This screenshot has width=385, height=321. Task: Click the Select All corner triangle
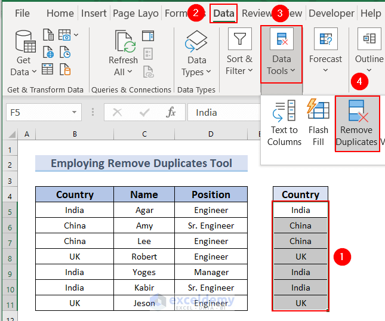tap(12, 134)
